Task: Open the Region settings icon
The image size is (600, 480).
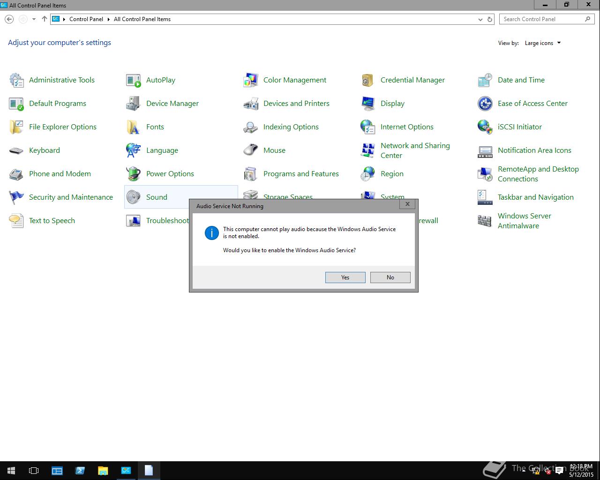Action: (x=368, y=174)
